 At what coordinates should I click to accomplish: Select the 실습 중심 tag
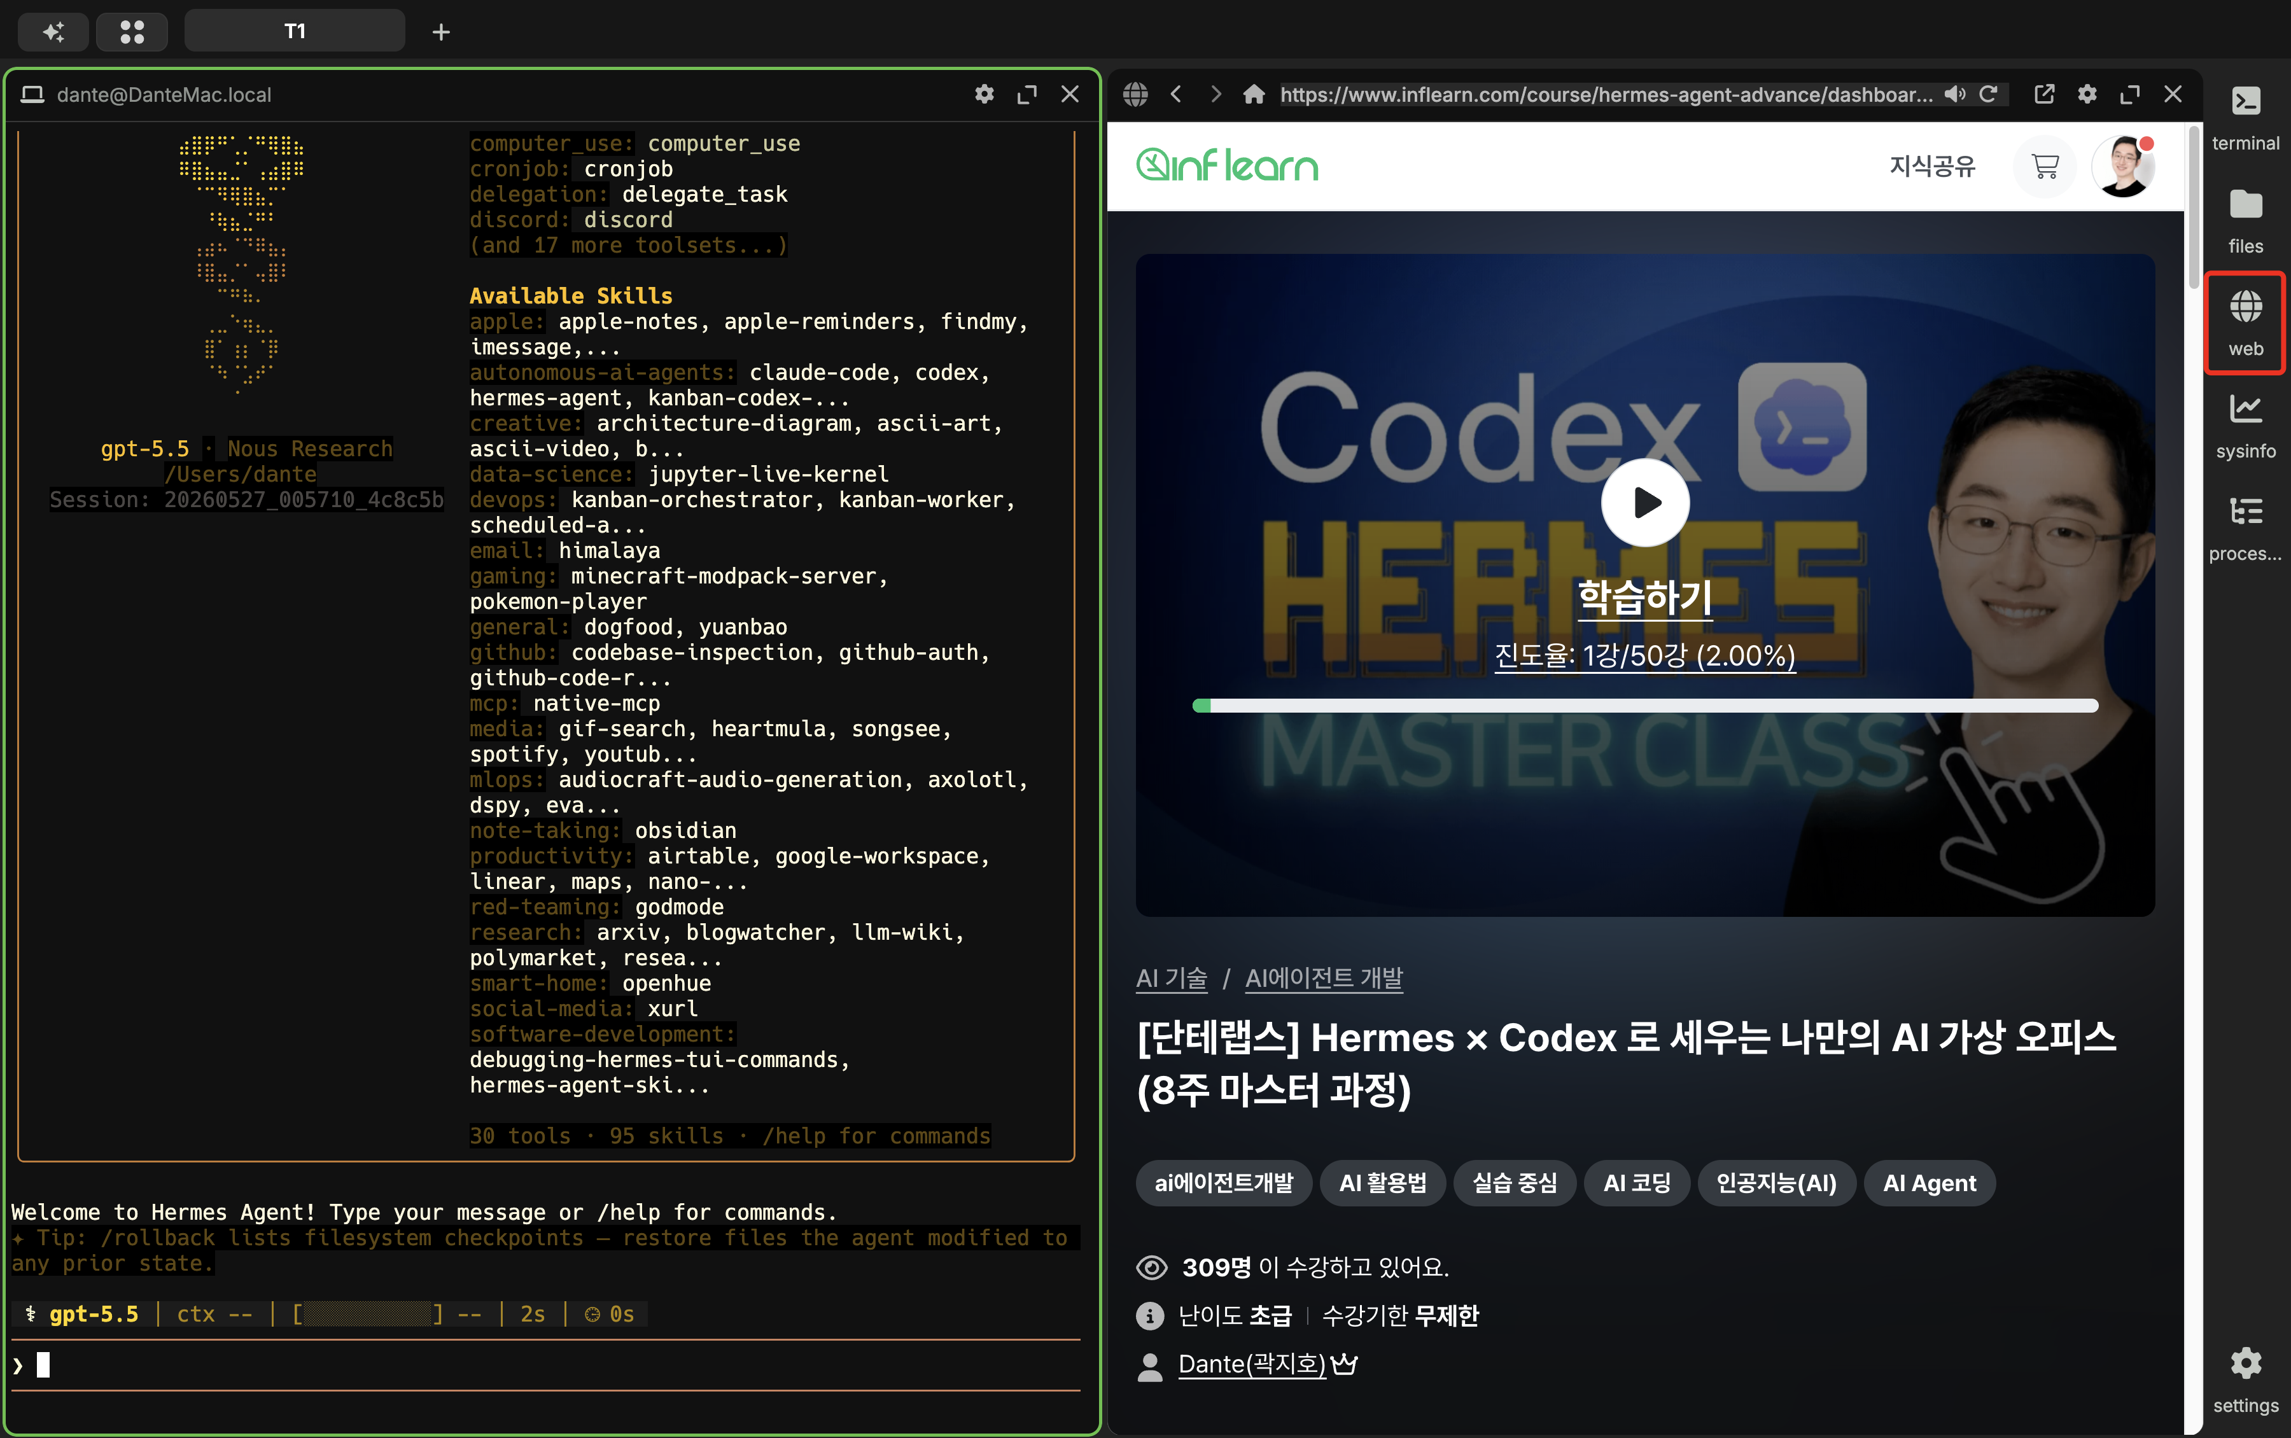(1514, 1183)
